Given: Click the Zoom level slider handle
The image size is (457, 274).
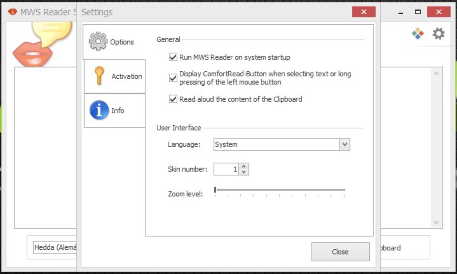Looking at the screenshot, I should tap(215, 190).
